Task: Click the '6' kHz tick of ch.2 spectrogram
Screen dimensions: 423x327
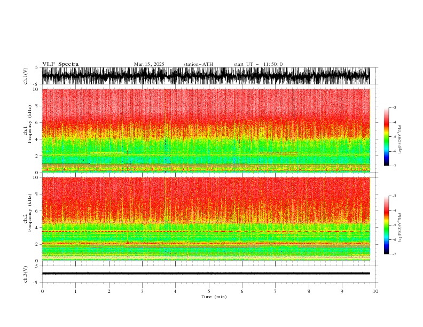Action: [37, 211]
